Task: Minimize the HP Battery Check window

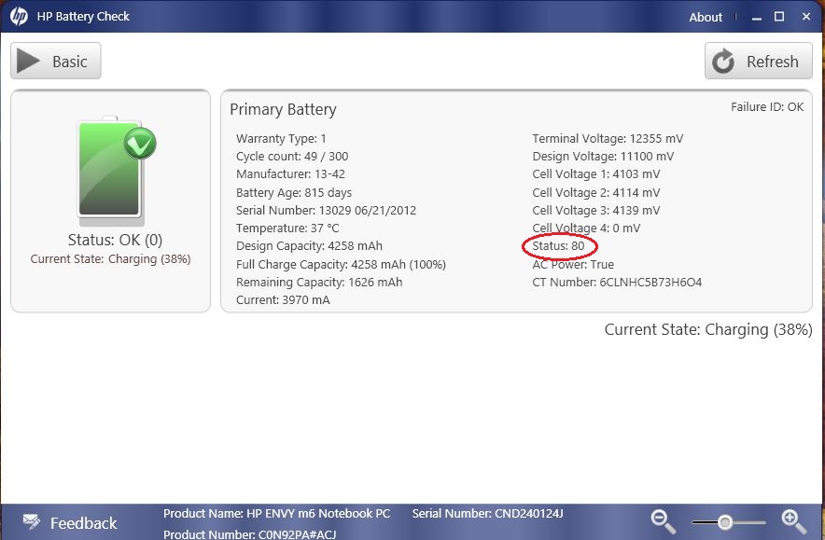Action: 757,18
